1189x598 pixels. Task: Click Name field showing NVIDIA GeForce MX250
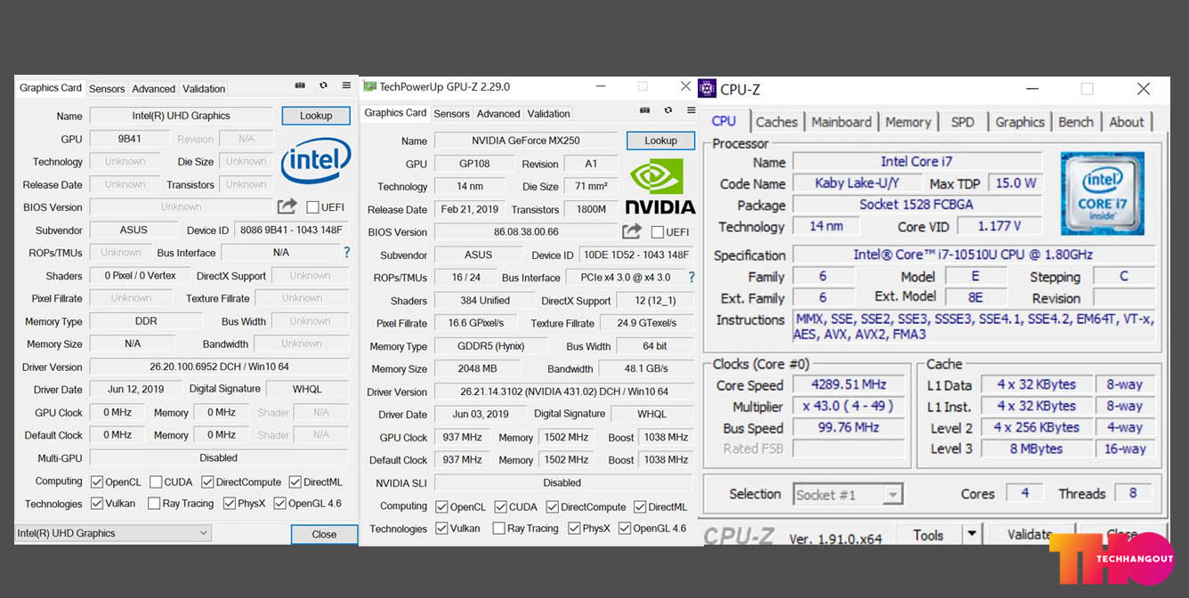[525, 141]
